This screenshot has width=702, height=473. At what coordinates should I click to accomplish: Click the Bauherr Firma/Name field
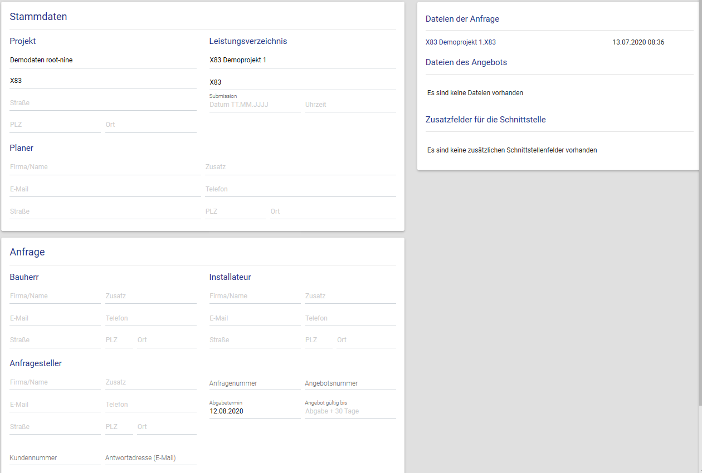[x=55, y=296]
